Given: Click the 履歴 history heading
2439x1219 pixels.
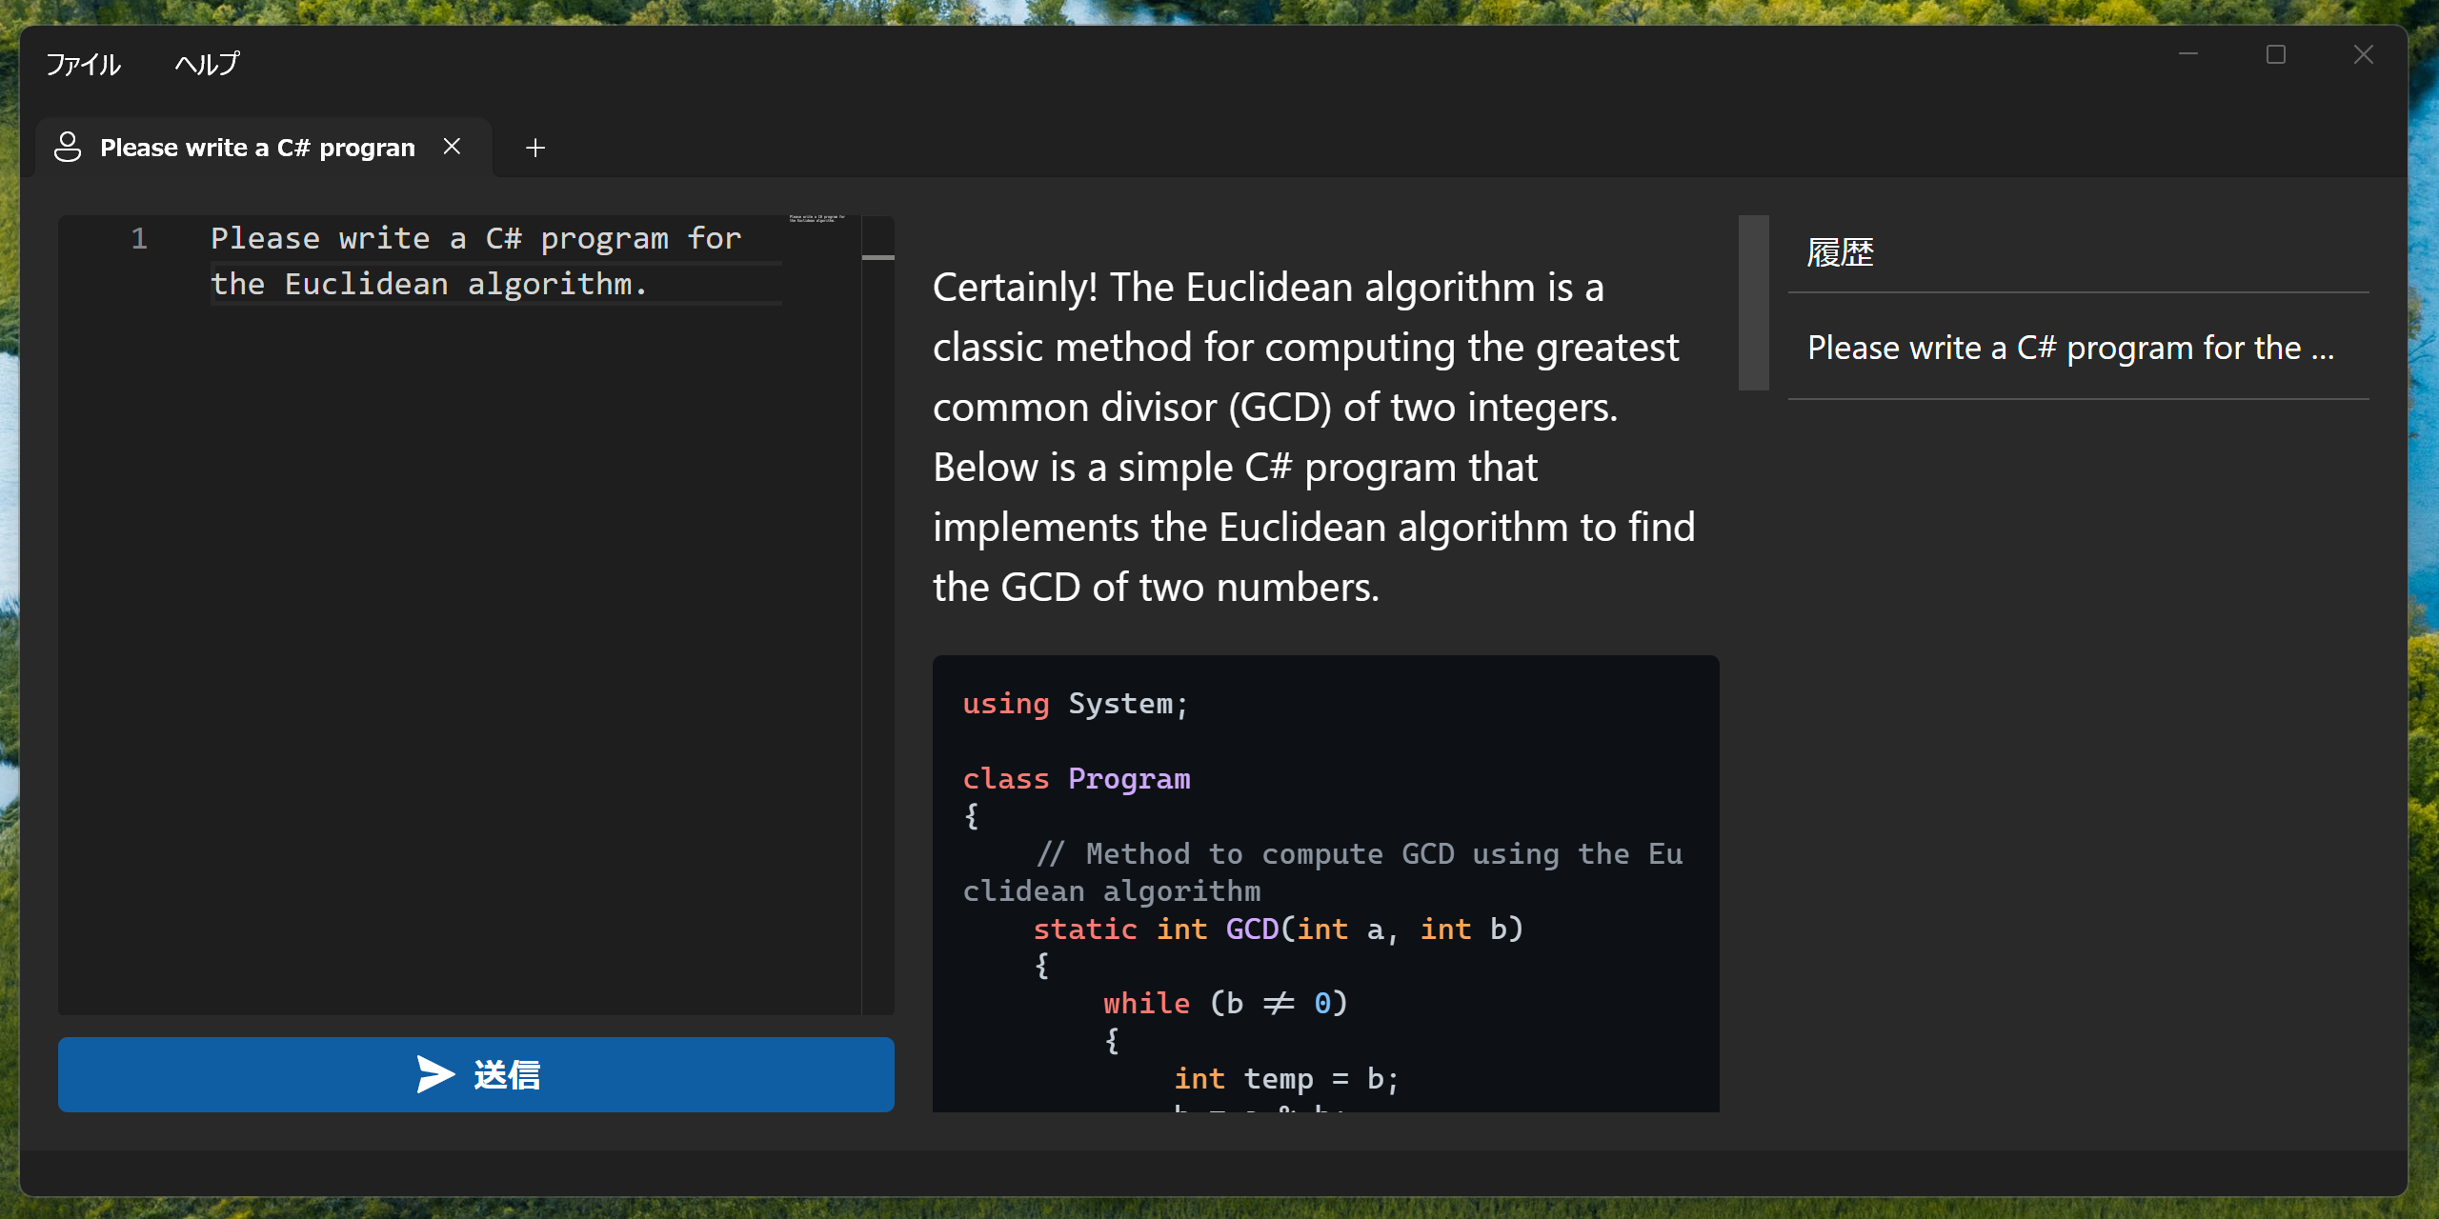Looking at the screenshot, I should coord(1840,252).
